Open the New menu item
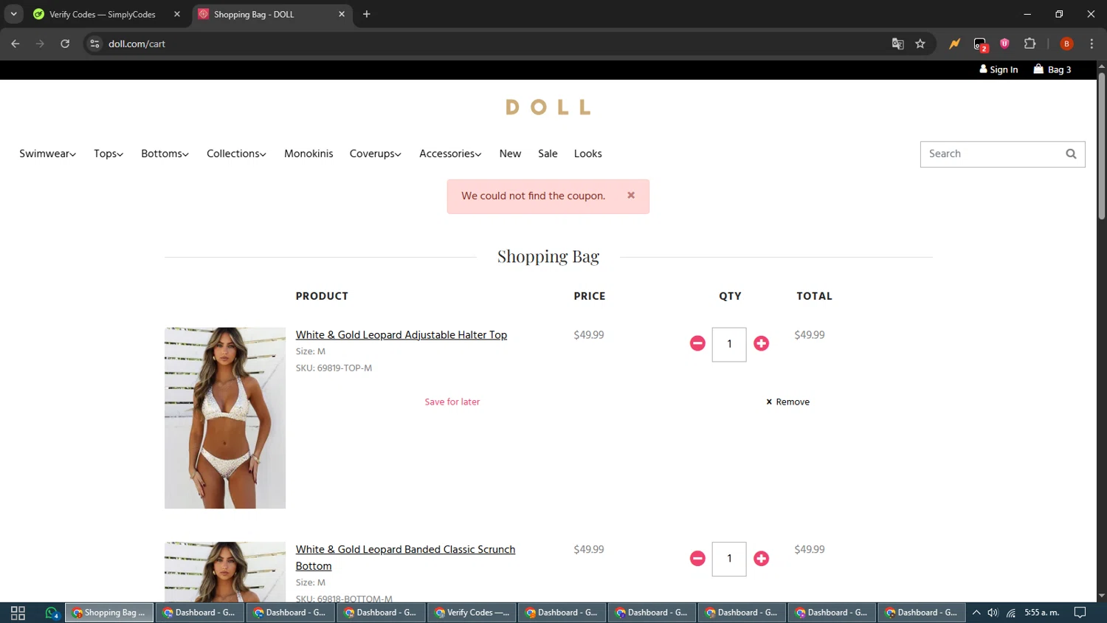This screenshot has height=623, width=1107. 510,154
